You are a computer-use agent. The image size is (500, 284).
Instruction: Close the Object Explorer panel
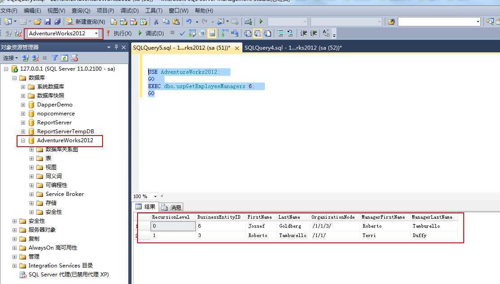124,47
